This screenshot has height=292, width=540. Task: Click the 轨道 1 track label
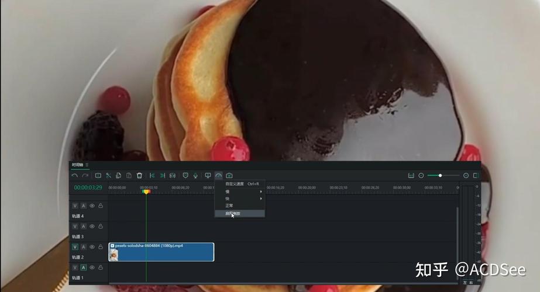[78, 277]
